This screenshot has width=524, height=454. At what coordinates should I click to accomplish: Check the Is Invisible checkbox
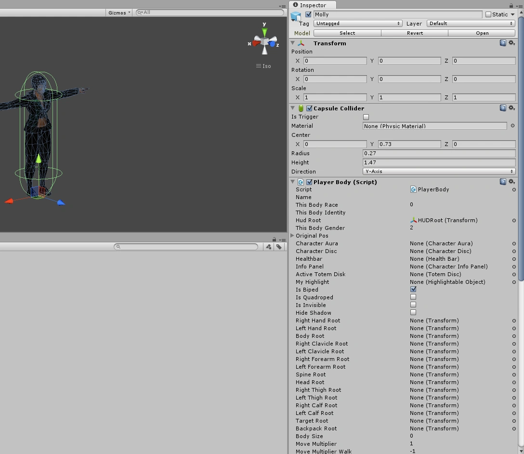tap(413, 305)
